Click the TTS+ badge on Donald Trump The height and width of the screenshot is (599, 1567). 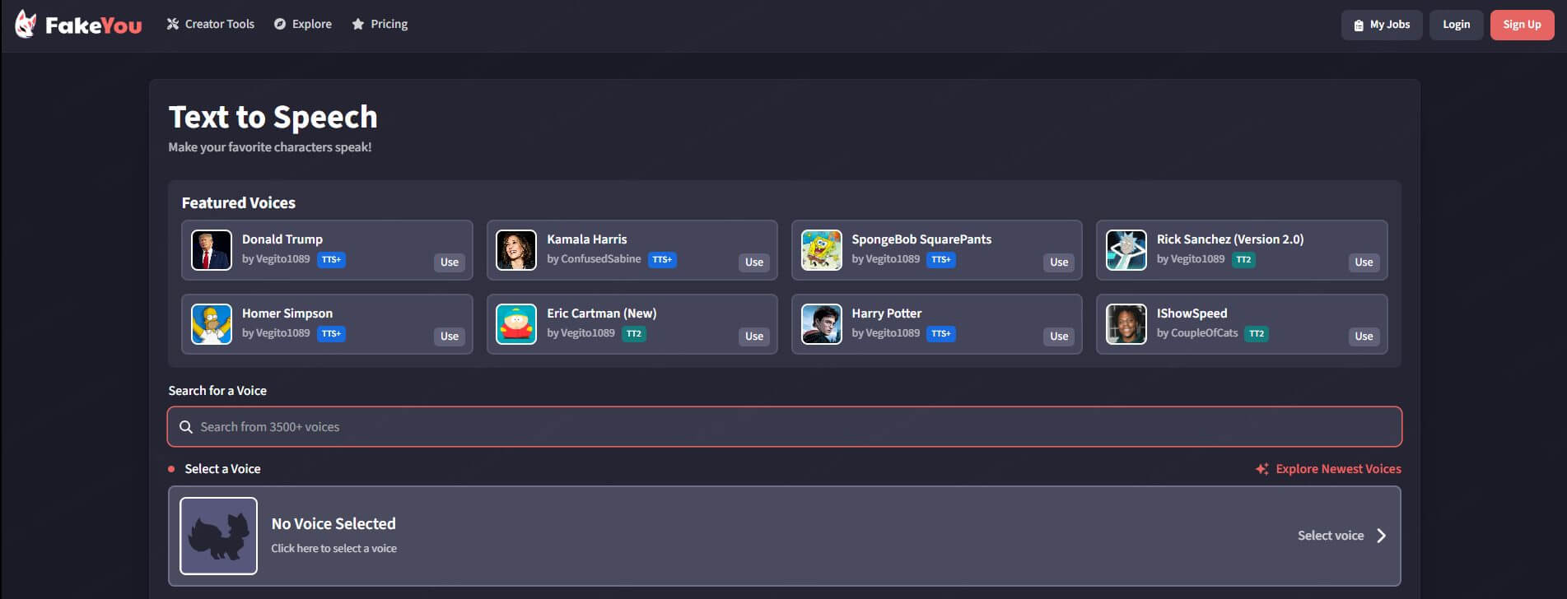point(332,259)
